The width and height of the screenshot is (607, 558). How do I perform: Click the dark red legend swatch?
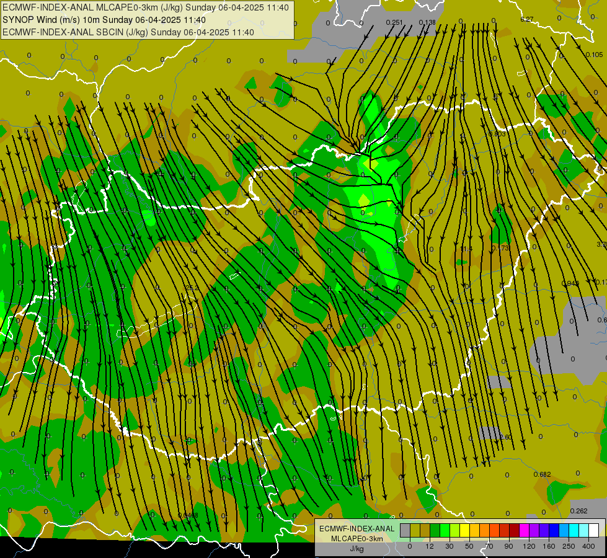[x=514, y=531]
